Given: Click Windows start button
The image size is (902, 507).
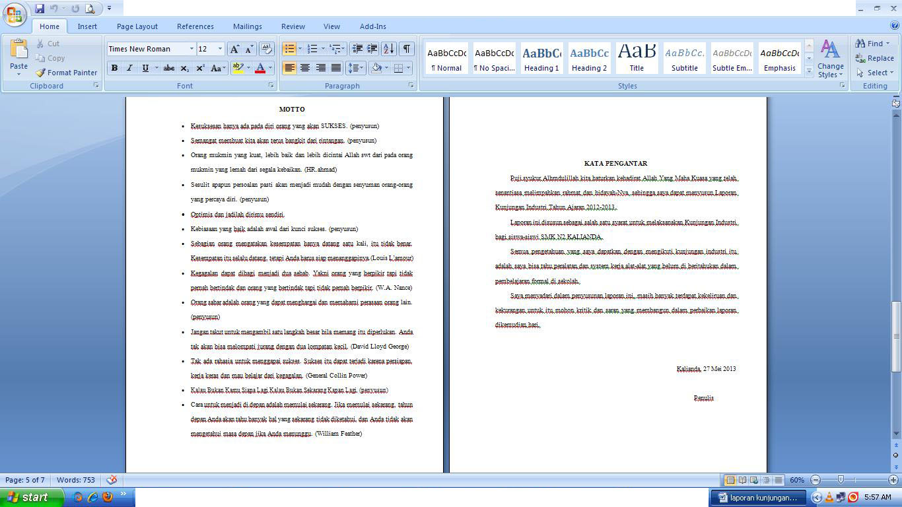Looking at the screenshot, I should pos(32,497).
